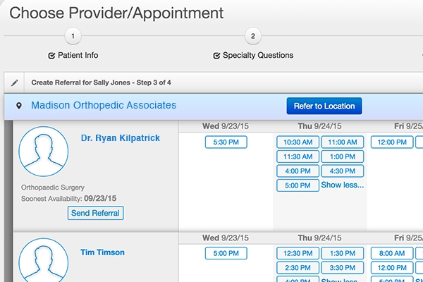Select the Thu 10:30 AM slot

pos(298,142)
